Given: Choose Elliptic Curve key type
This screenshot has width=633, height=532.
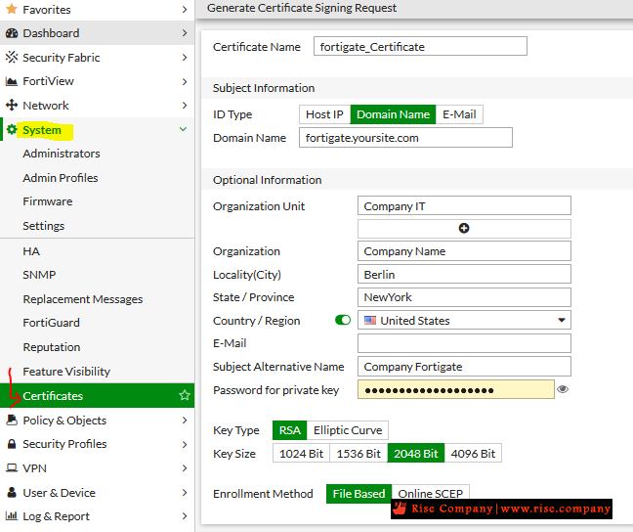Looking at the screenshot, I should 348,430.
